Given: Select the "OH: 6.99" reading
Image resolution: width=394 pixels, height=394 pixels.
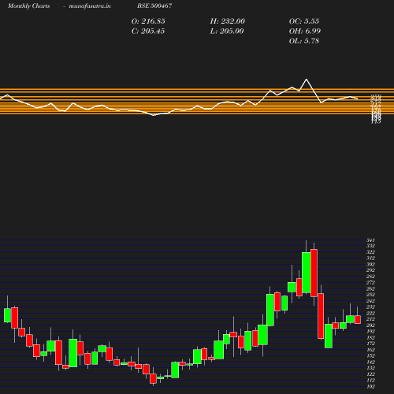Looking at the screenshot, I should (305, 31).
